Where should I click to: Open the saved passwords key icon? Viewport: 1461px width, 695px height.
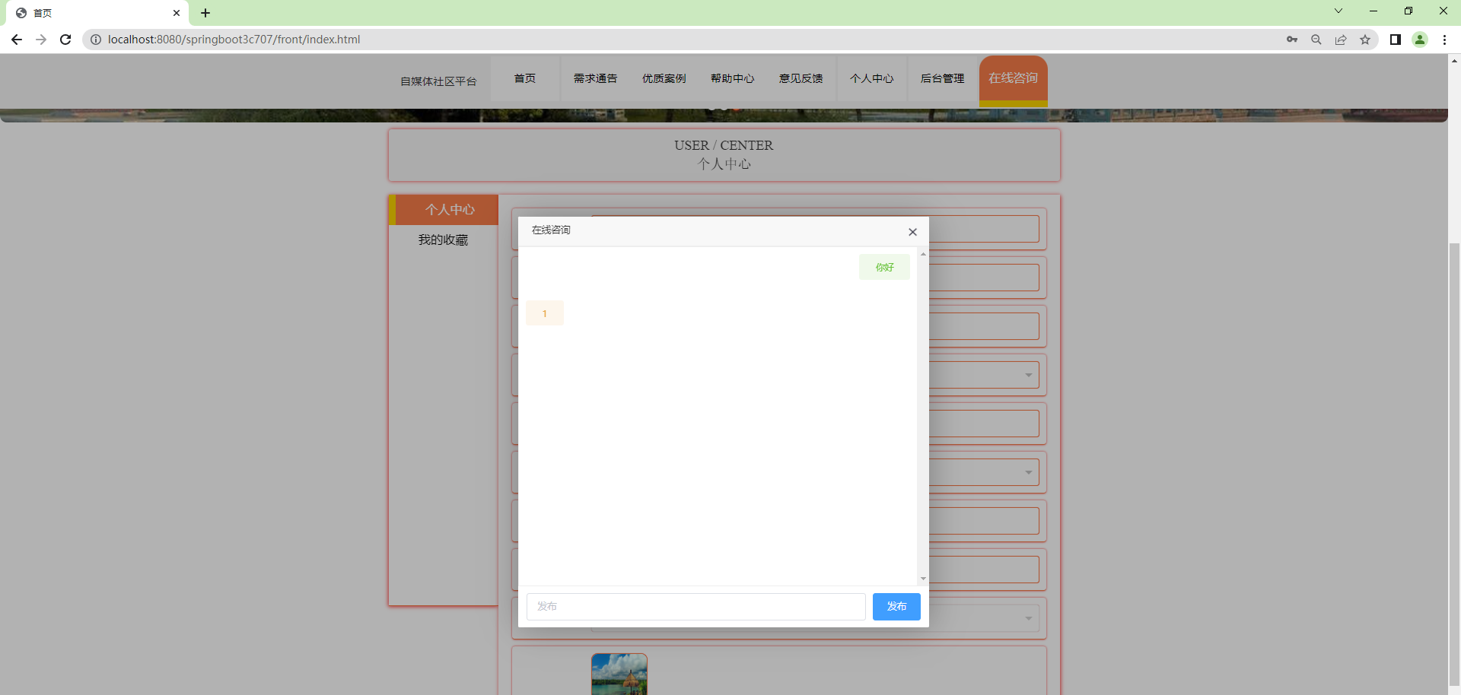coord(1292,40)
